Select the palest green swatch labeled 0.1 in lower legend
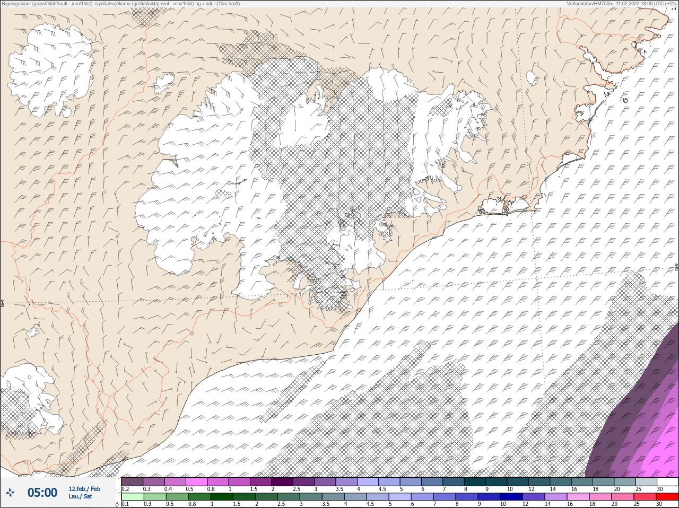 coord(133,497)
